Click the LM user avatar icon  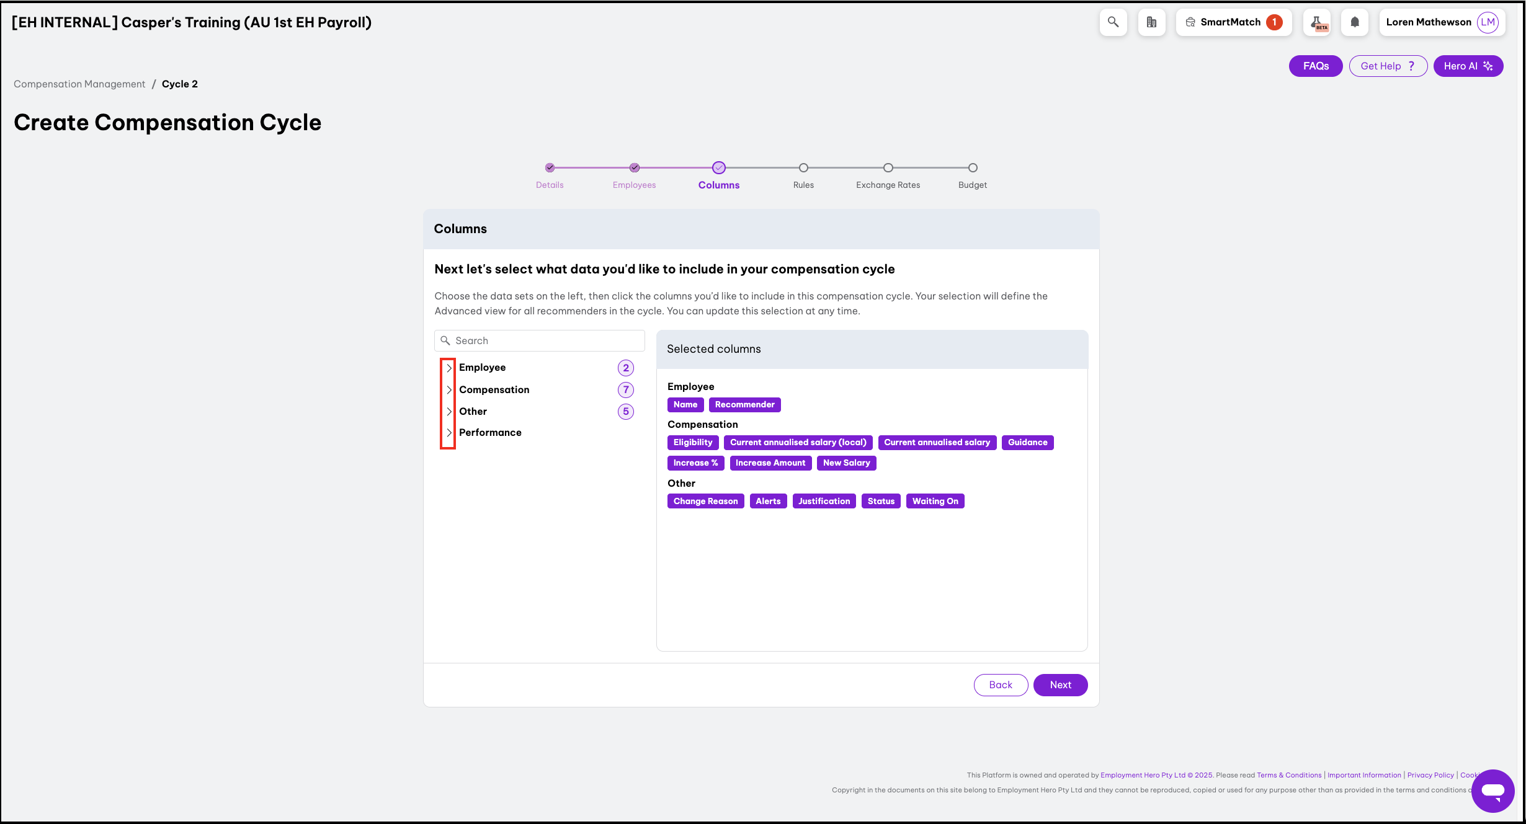1488,22
